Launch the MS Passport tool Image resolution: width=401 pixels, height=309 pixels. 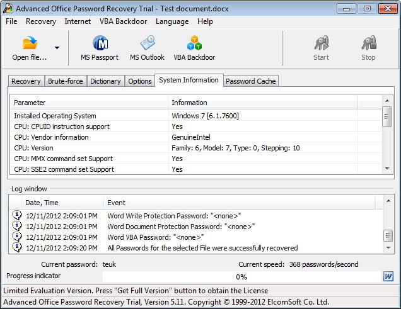click(x=100, y=48)
